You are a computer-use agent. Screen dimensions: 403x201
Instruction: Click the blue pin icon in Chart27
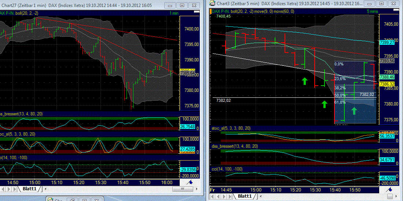coord(190,183)
